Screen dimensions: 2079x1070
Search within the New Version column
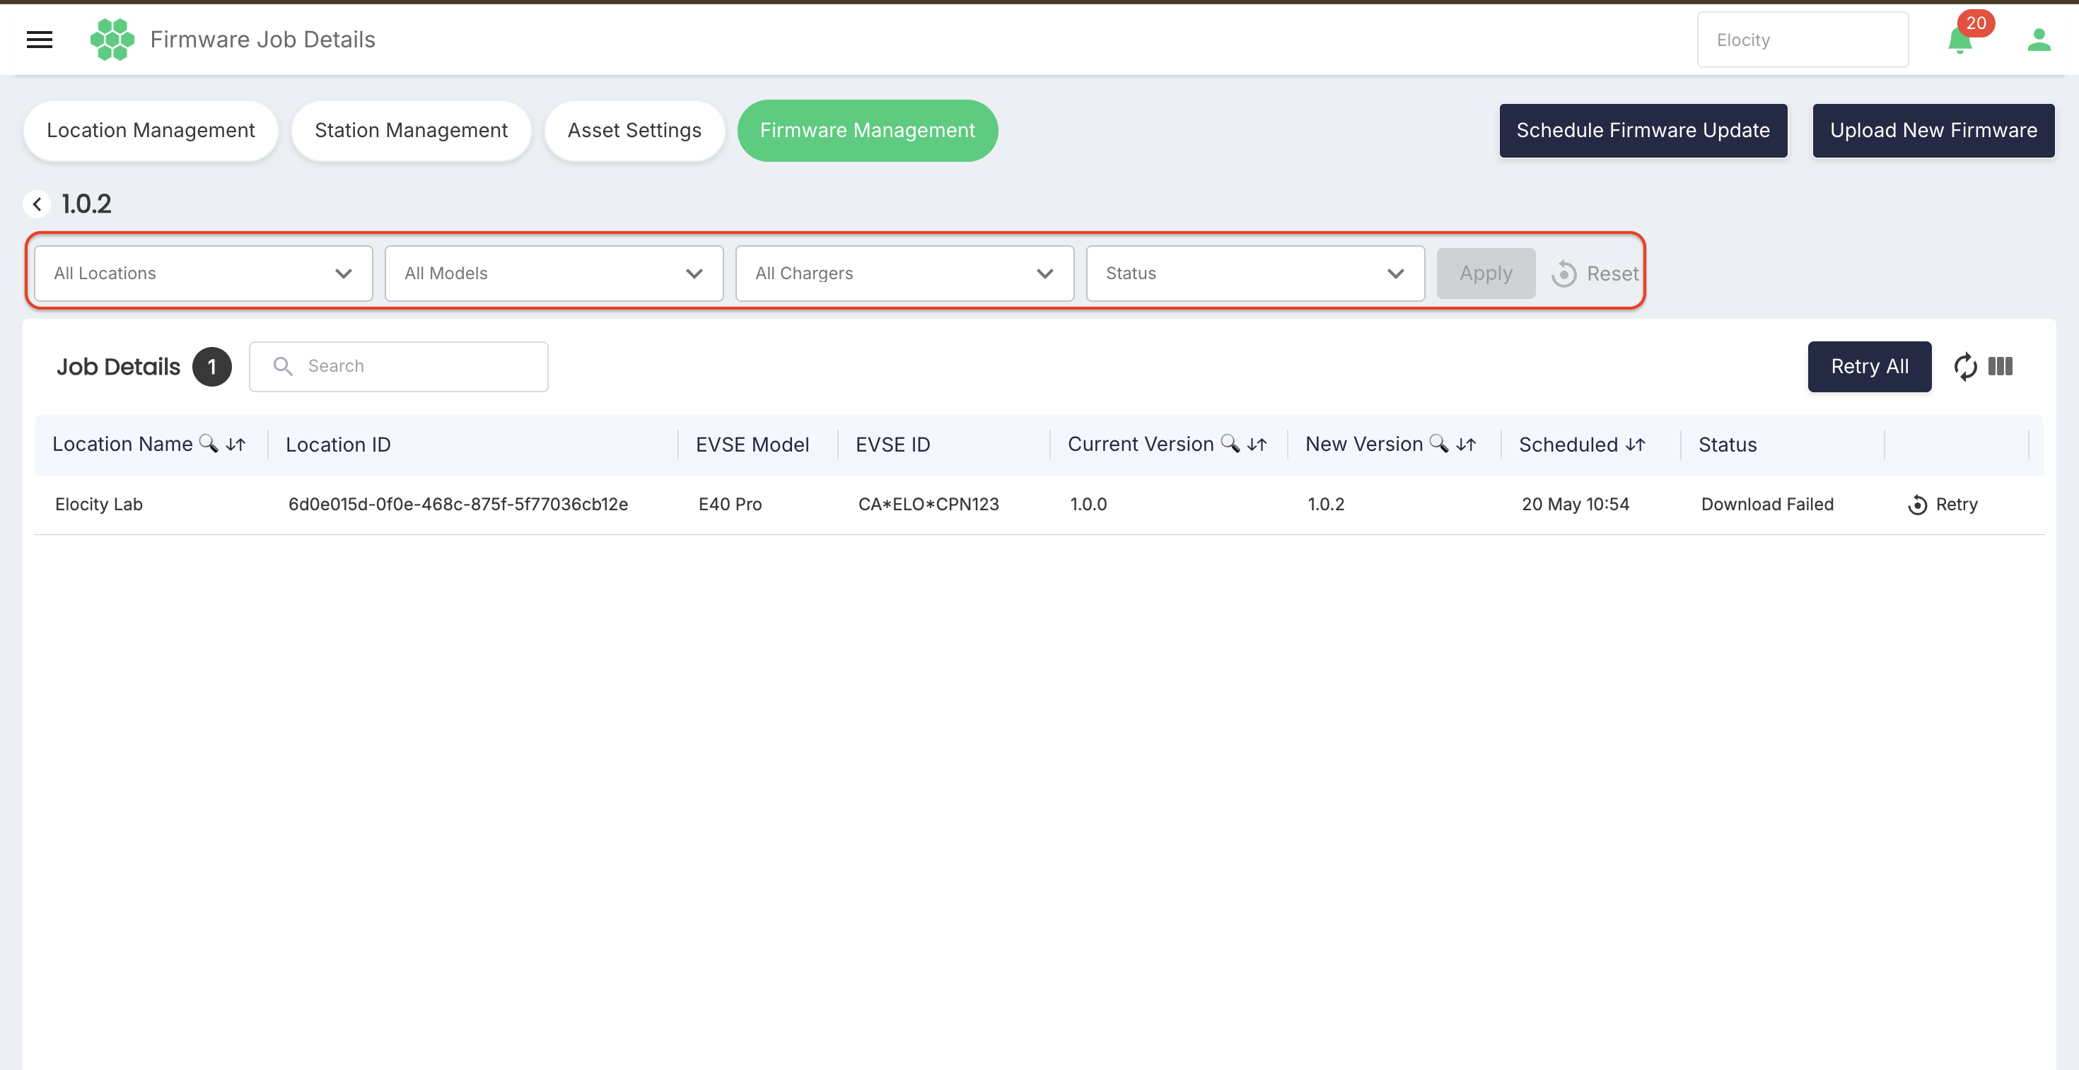1438,444
